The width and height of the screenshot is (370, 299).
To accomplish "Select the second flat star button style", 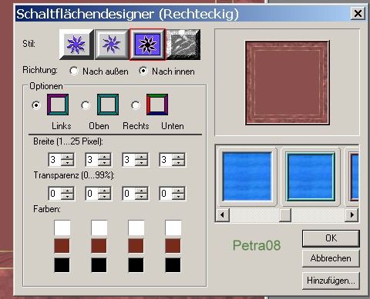I will (x=112, y=45).
